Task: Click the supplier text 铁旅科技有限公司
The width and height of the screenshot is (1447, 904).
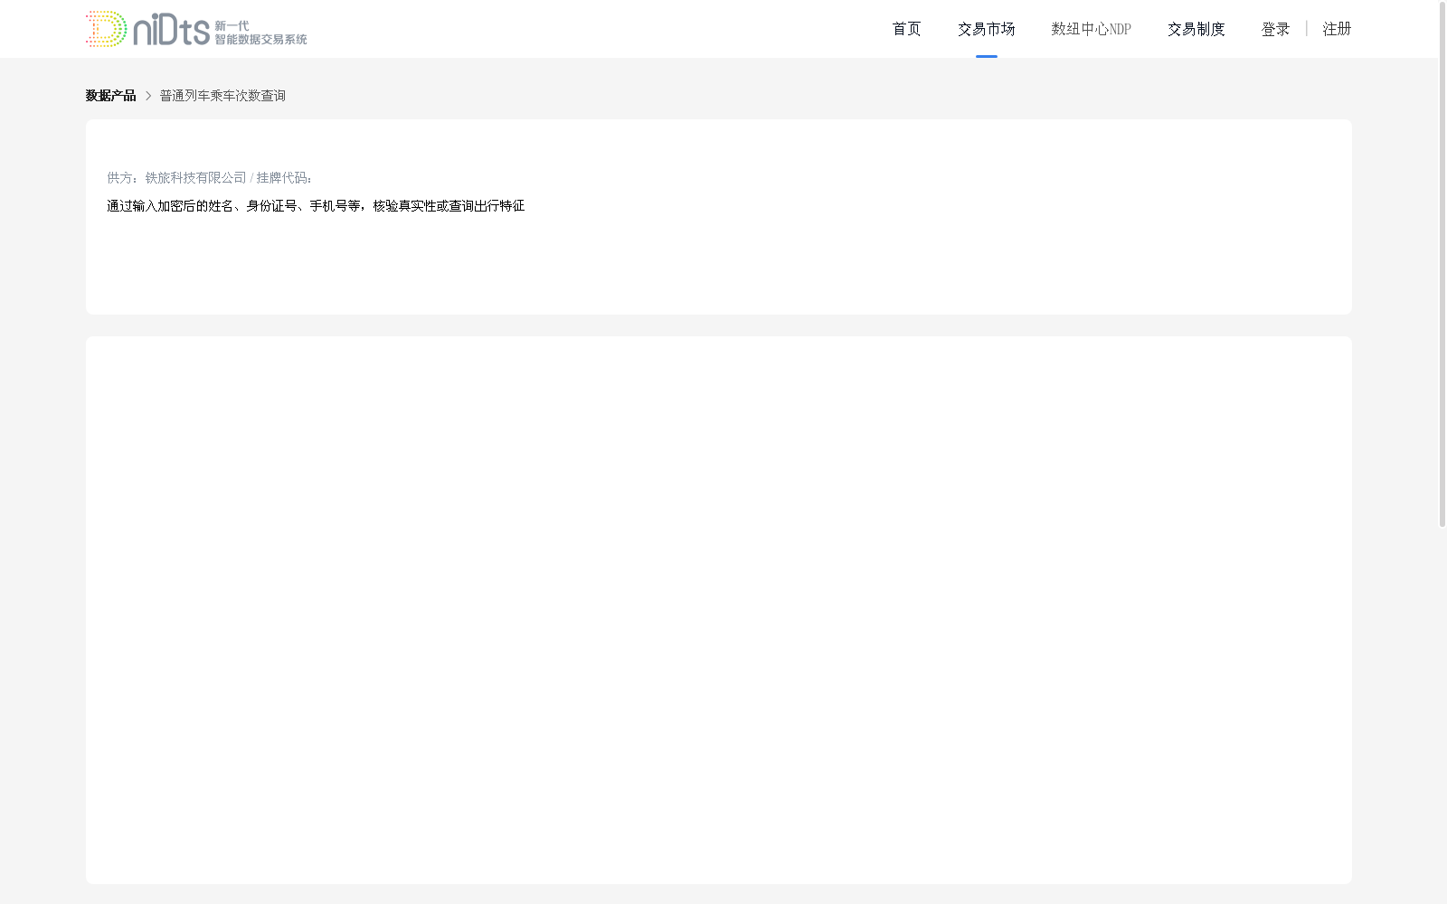Action: [x=195, y=178]
